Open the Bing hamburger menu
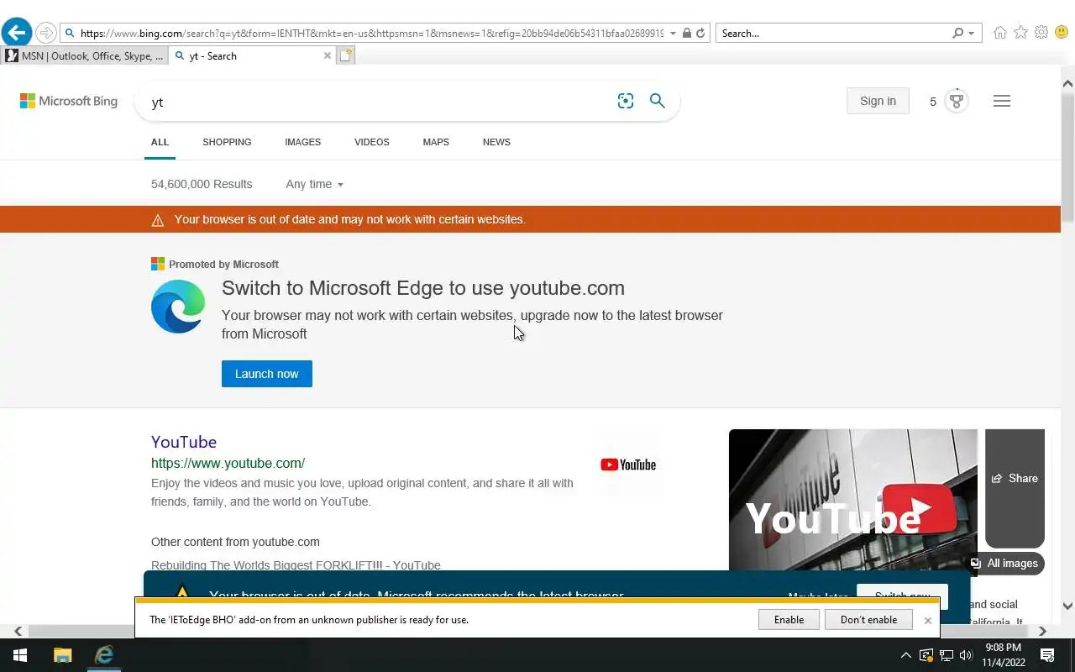1075x672 pixels. coord(1002,101)
